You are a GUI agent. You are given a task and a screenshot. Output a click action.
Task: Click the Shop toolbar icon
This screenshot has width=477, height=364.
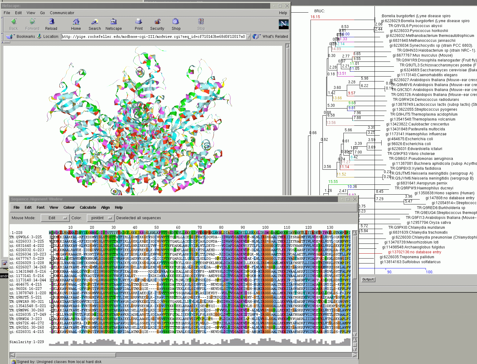(176, 22)
